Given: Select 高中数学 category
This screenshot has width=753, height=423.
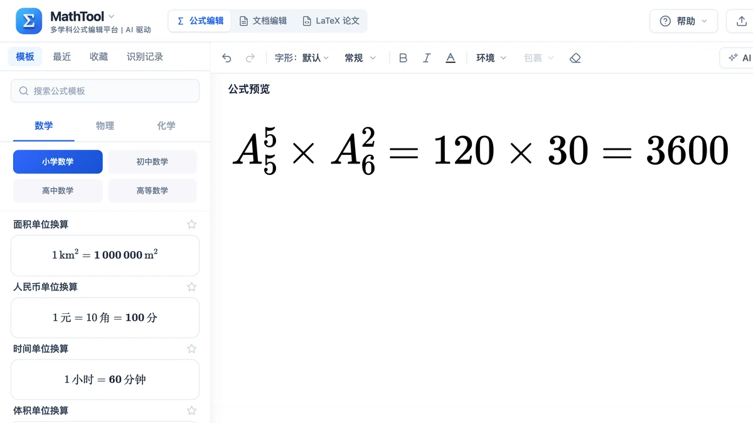Looking at the screenshot, I should [58, 191].
